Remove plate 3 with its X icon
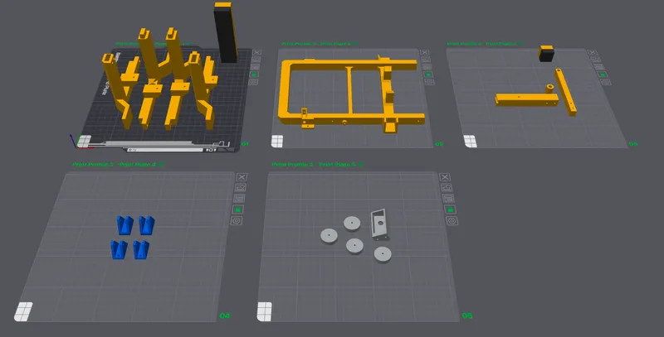Image resolution: width=664 pixels, height=337 pixels. pos(593,52)
